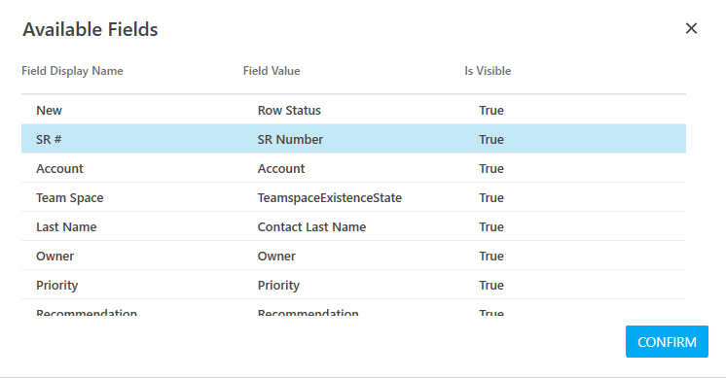Click the SR Number field value
The height and width of the screenshot is (378, 726).
(x=290, y=140)
